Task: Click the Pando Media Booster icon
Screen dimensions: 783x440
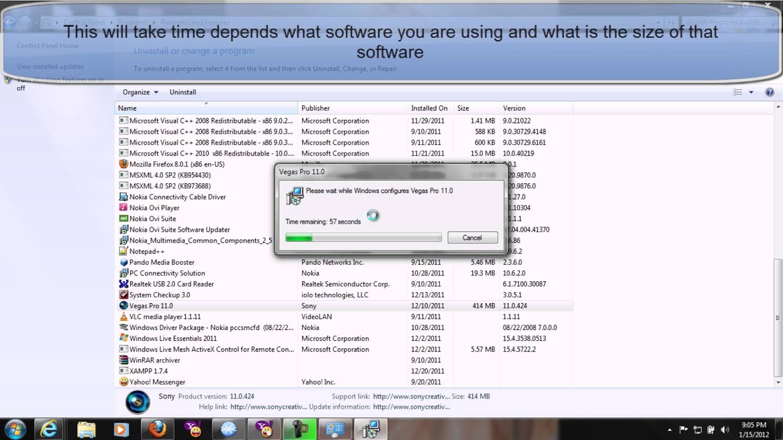Action: [124, 262]
